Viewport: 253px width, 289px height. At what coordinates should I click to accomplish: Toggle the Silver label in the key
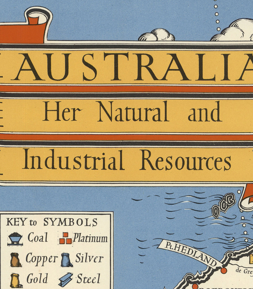(x=89, y=257)
